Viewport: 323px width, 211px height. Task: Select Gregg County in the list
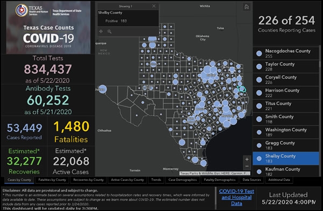pyautogui.click(x=286, y=145)
